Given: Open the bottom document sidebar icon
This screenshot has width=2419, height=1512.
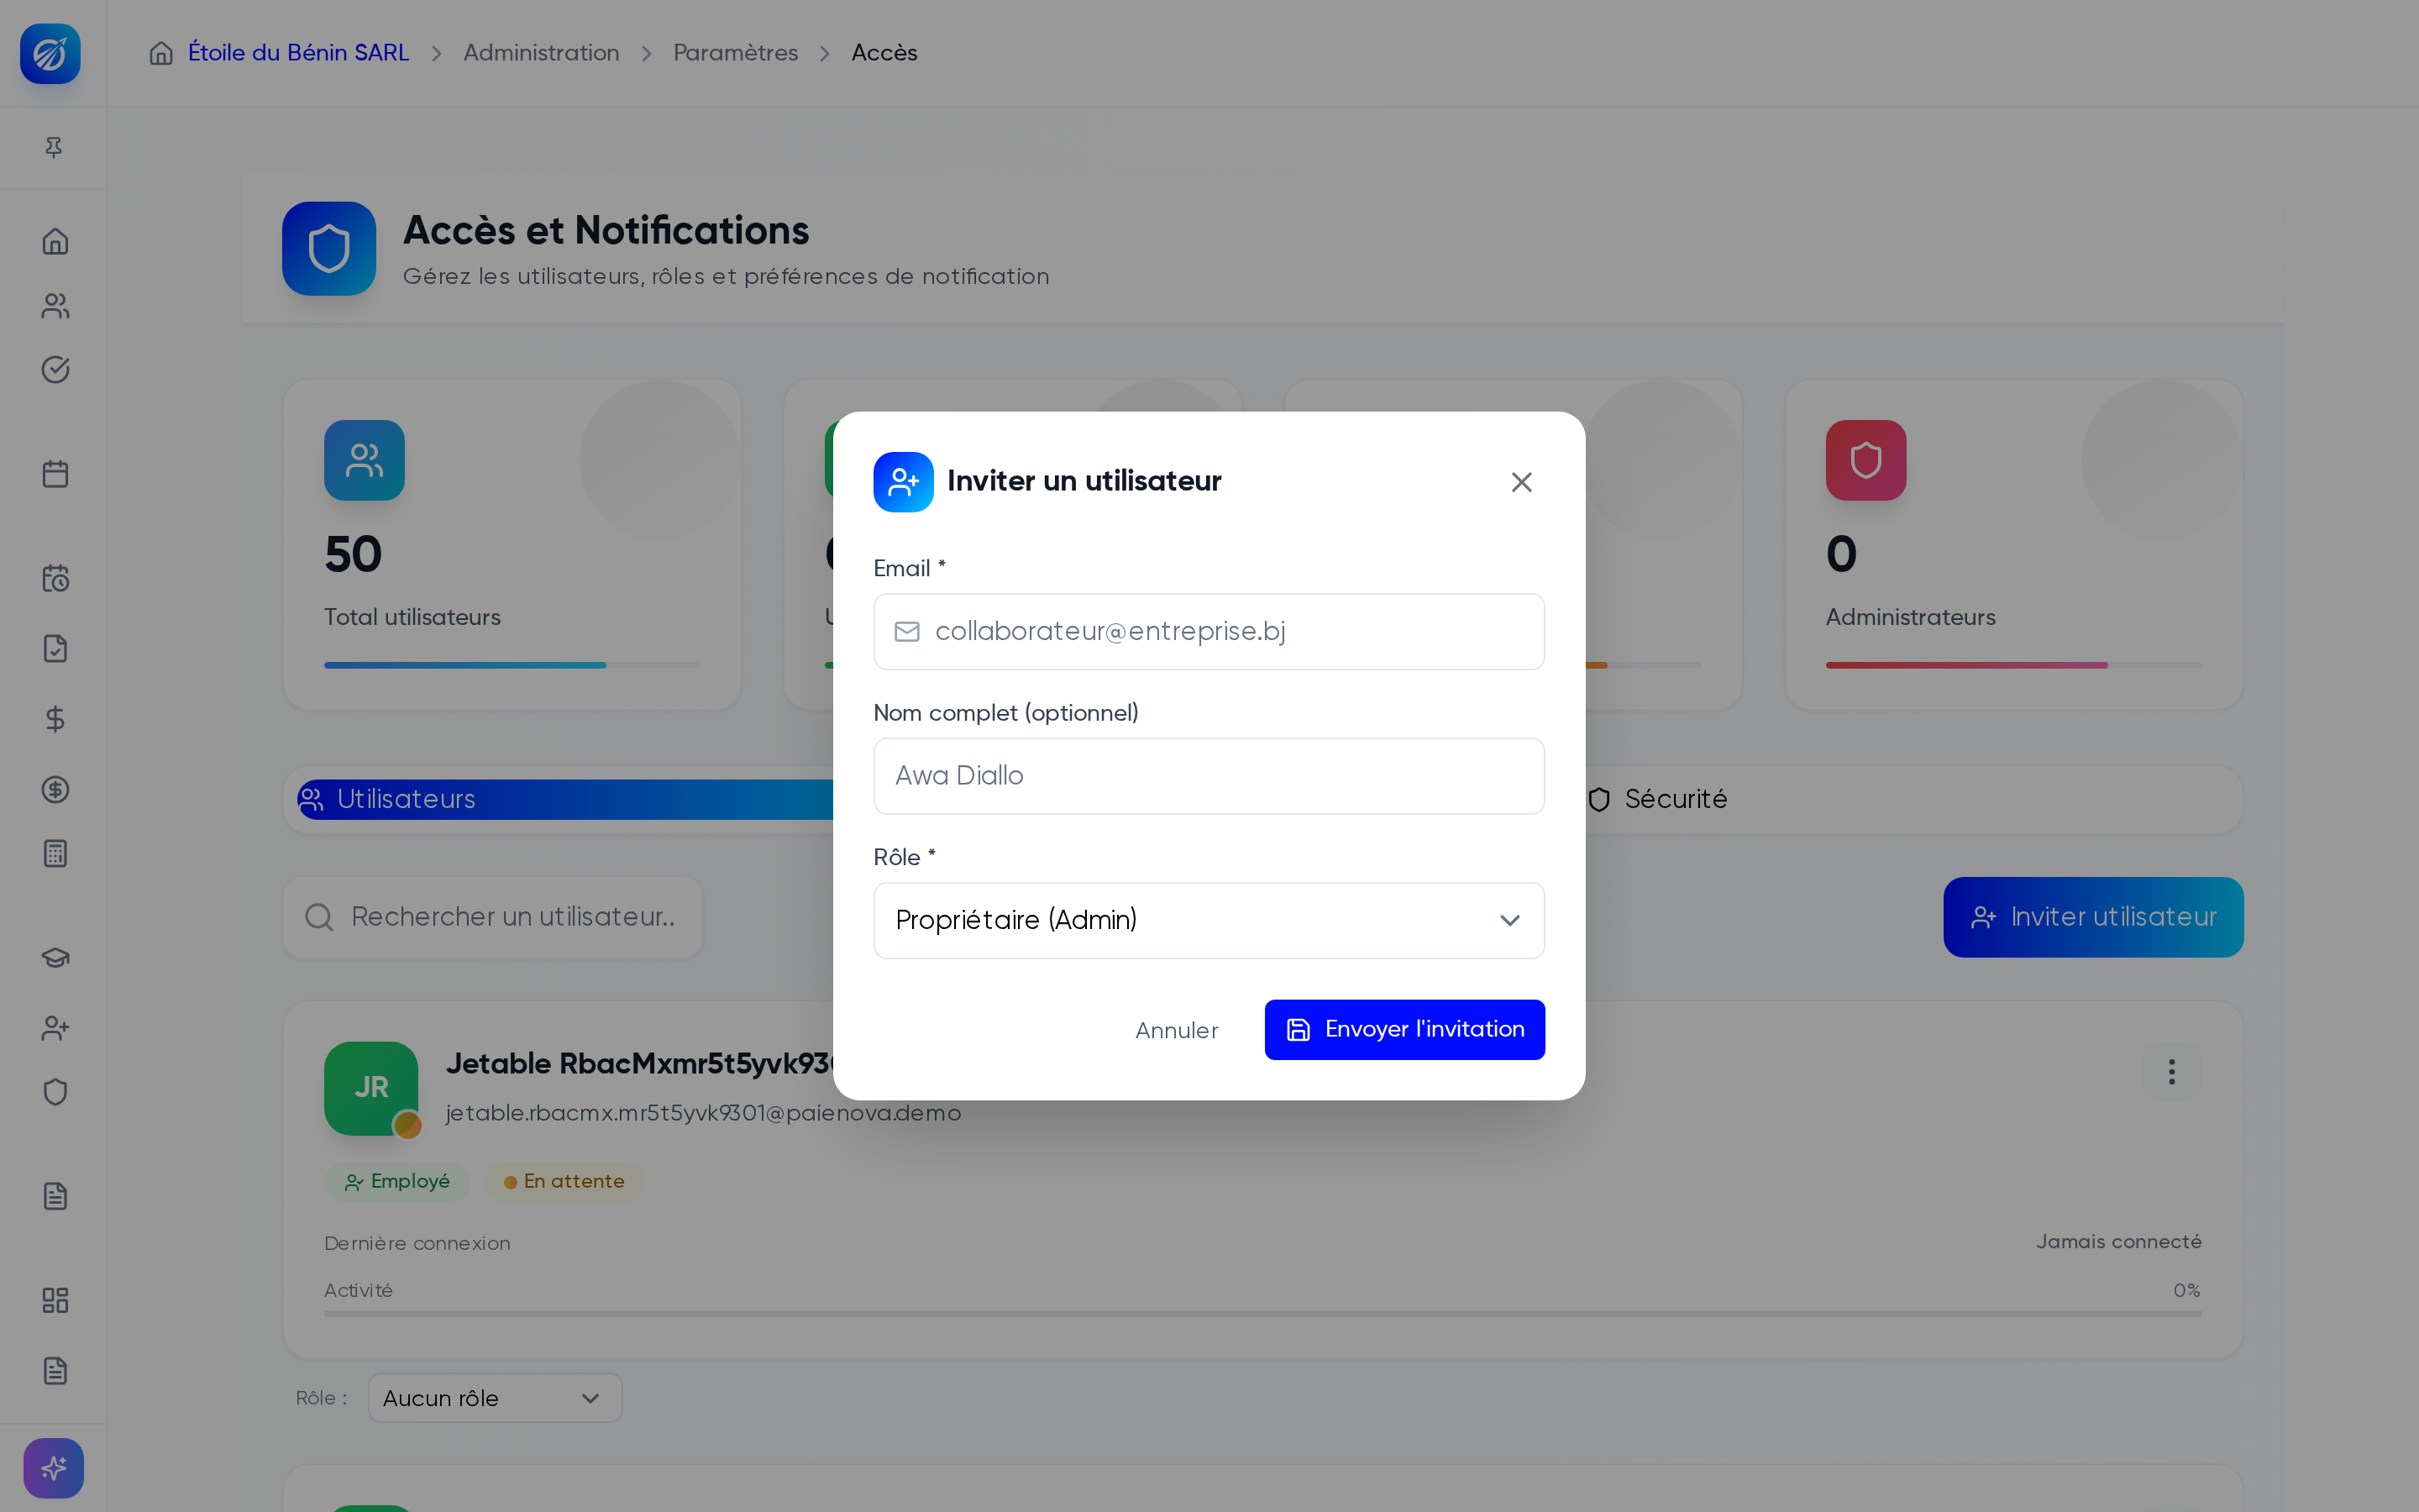Looking at the screenshot, I should point(55,1370).
